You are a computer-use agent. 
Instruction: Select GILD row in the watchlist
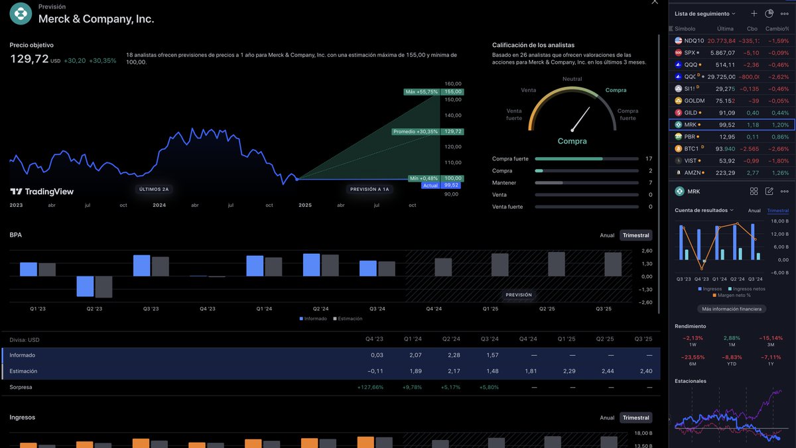(x=732, y=113)
